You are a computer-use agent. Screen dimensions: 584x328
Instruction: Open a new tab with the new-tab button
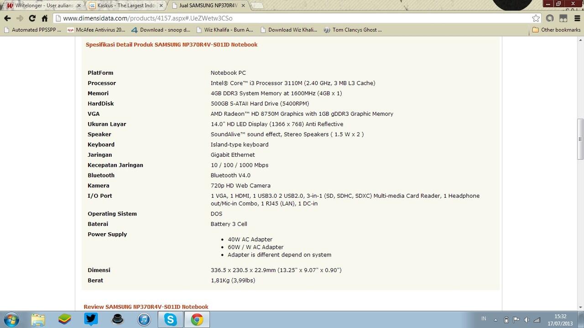[257, 6]
